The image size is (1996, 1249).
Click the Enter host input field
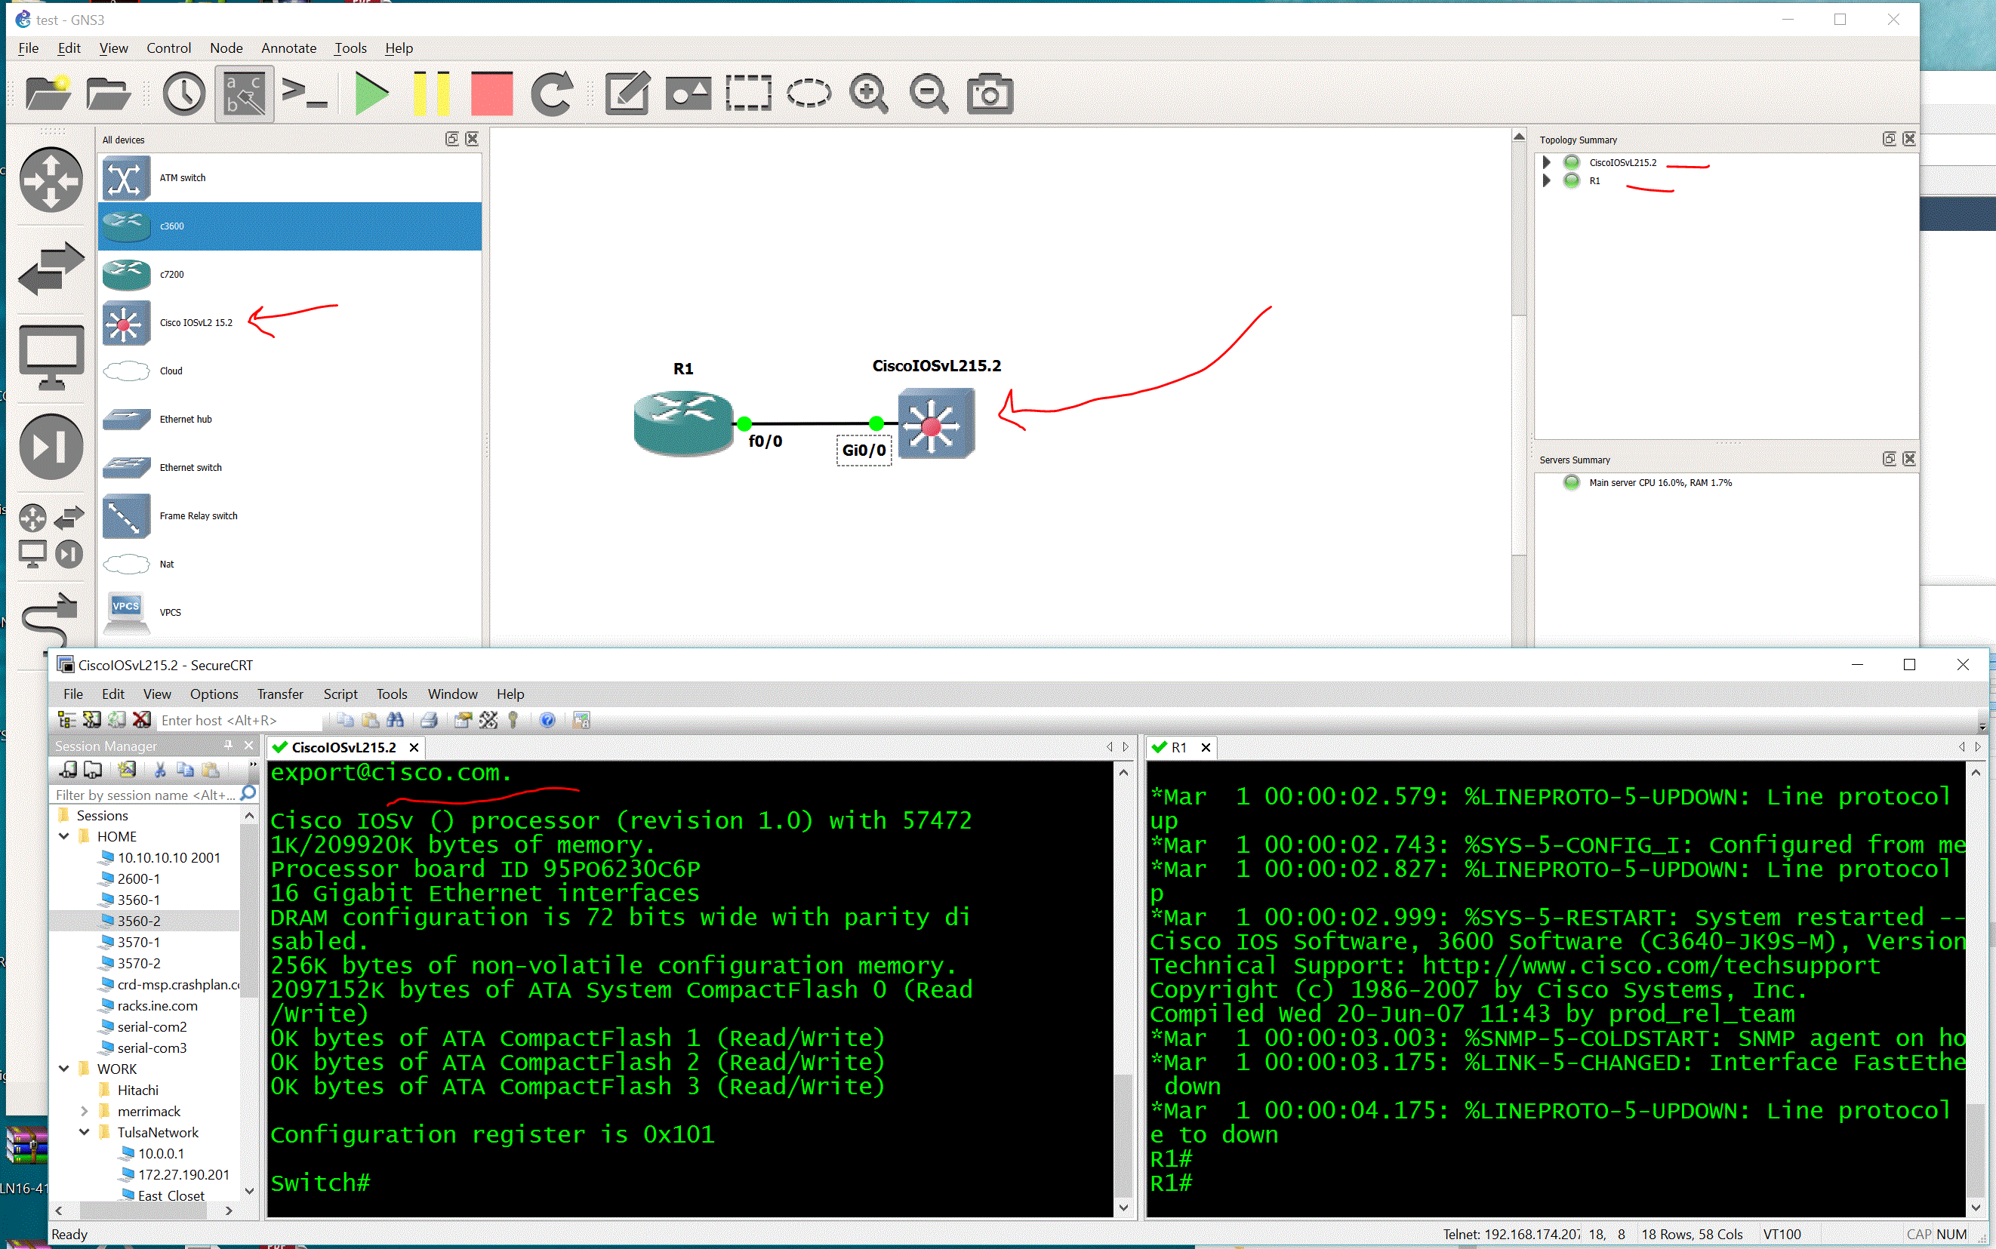[238, 720]
